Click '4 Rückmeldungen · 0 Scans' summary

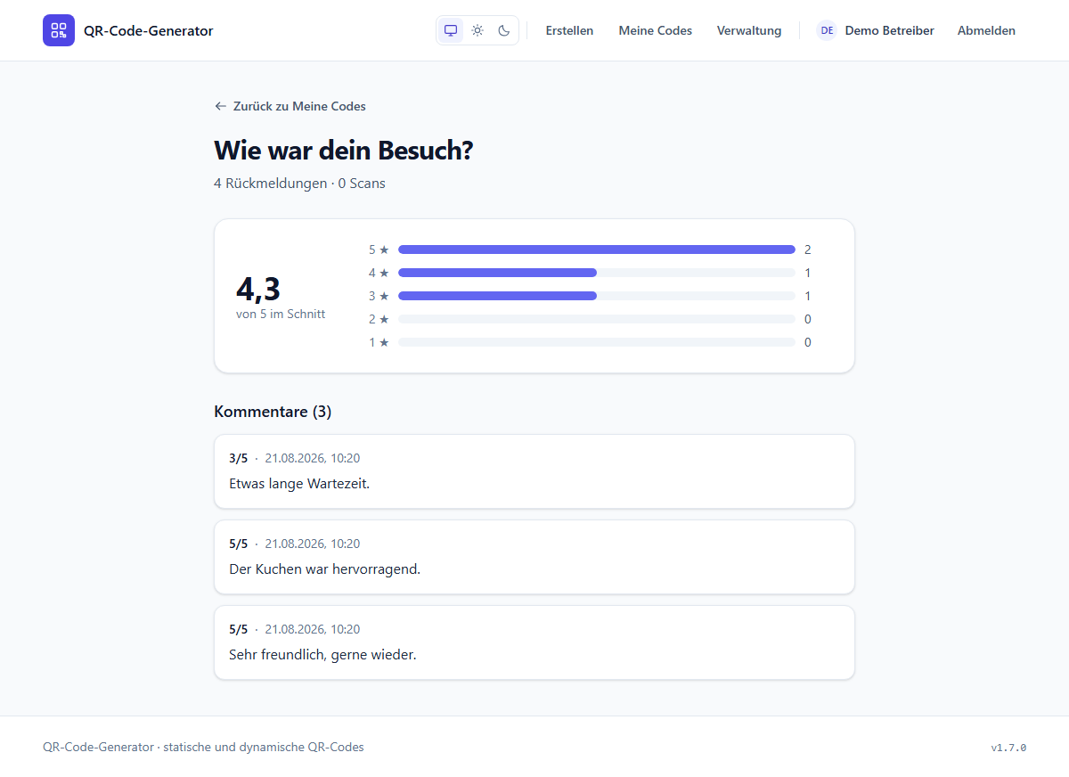pyautogui.click(x=299, y=184)
